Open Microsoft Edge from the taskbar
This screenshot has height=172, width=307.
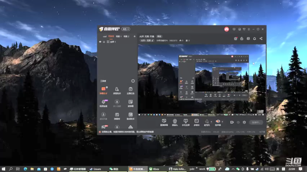[25, 169]
